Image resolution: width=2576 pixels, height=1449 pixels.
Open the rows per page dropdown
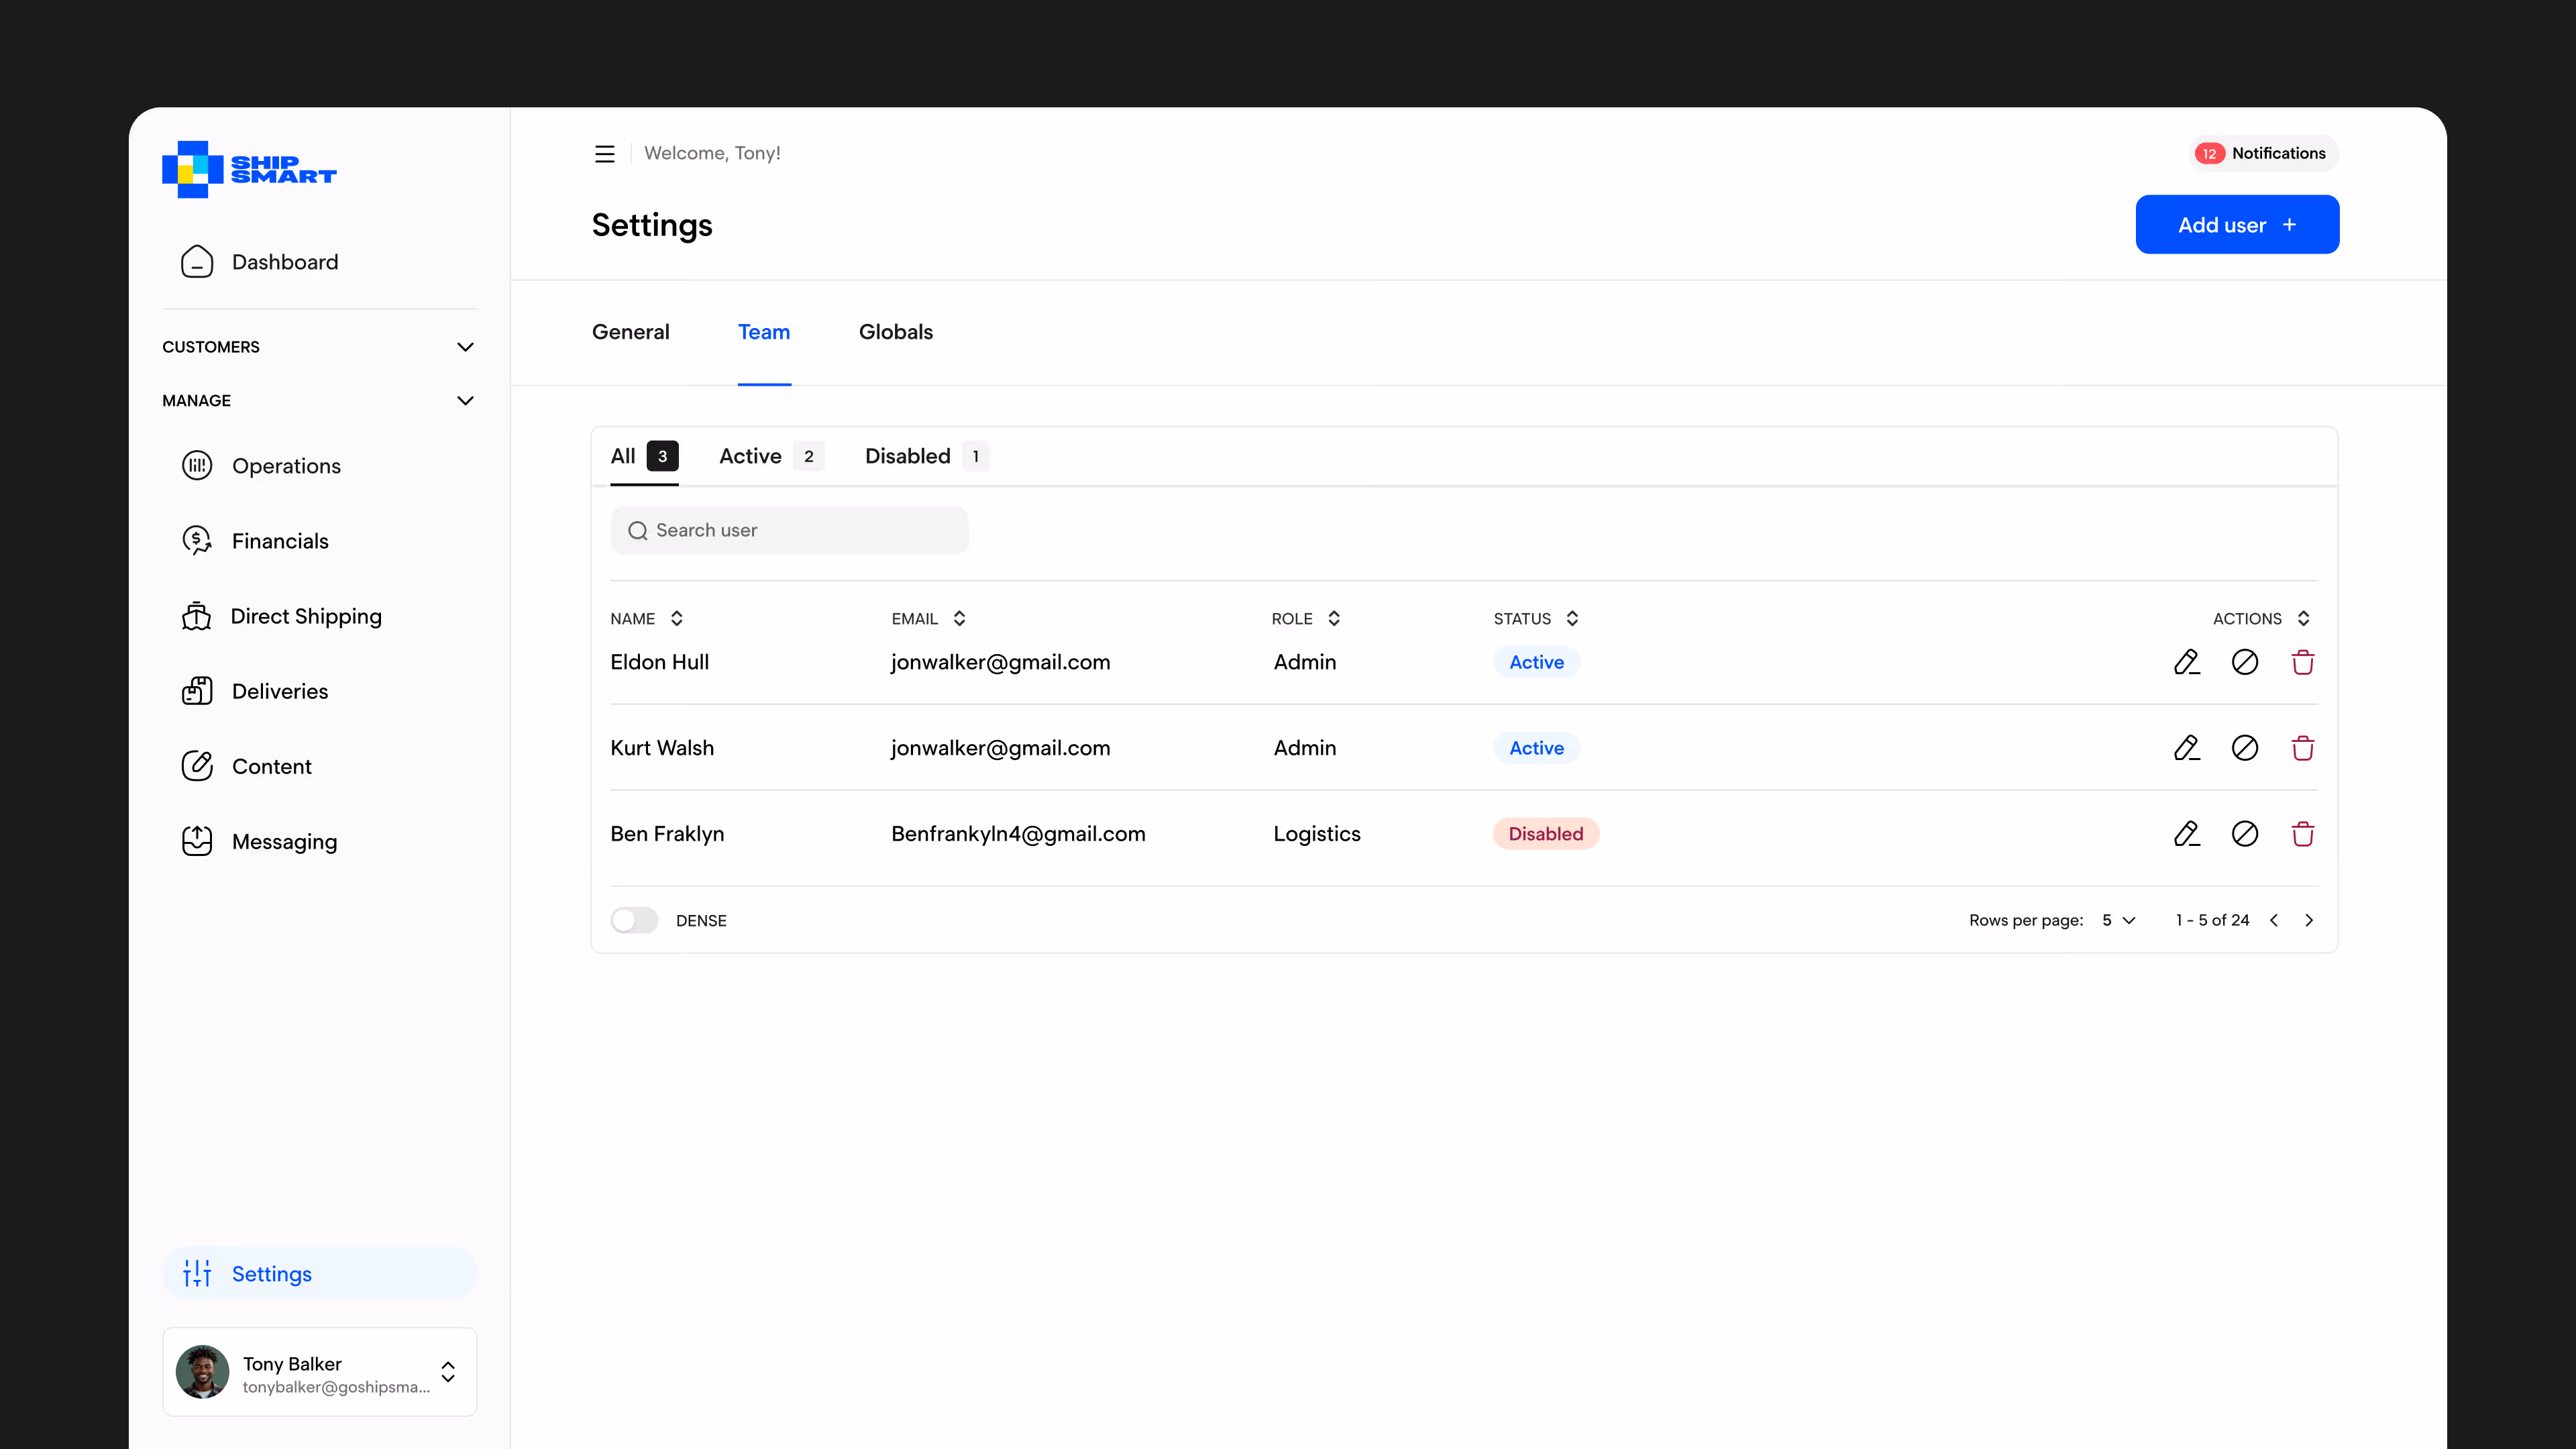point(2118,920)
